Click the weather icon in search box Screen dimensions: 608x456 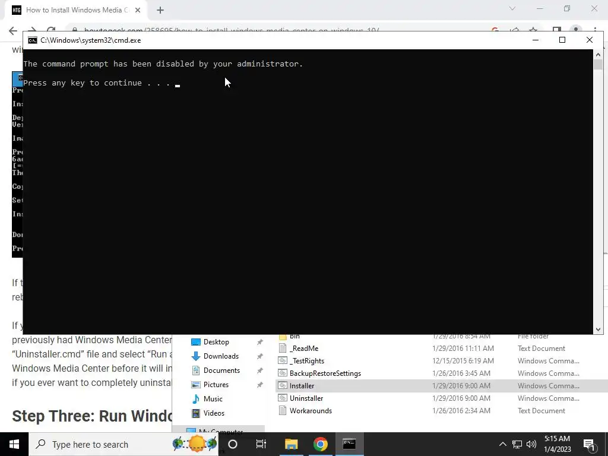click(196, 444)
